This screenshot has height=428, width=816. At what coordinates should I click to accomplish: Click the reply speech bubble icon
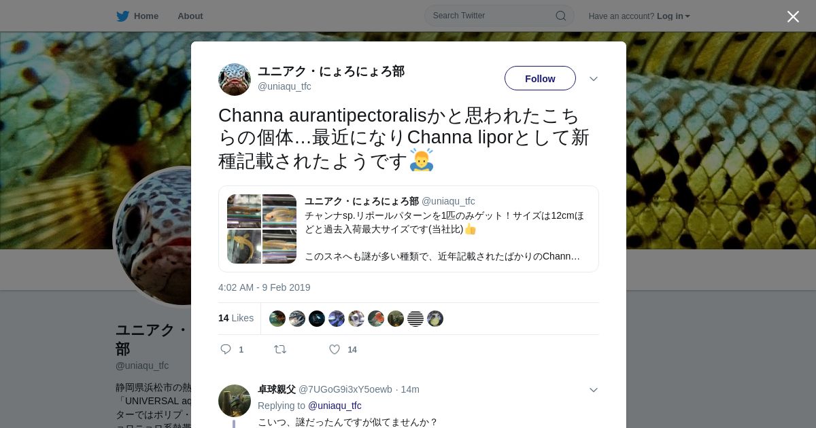click(226, 349)
